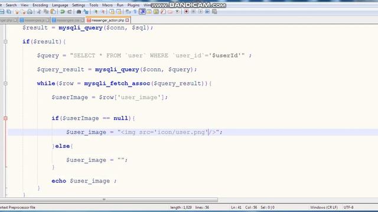Click the Paste clipboard icon
Screen dimensions: 378x212
pyautogui.click(x=53, y=12)
